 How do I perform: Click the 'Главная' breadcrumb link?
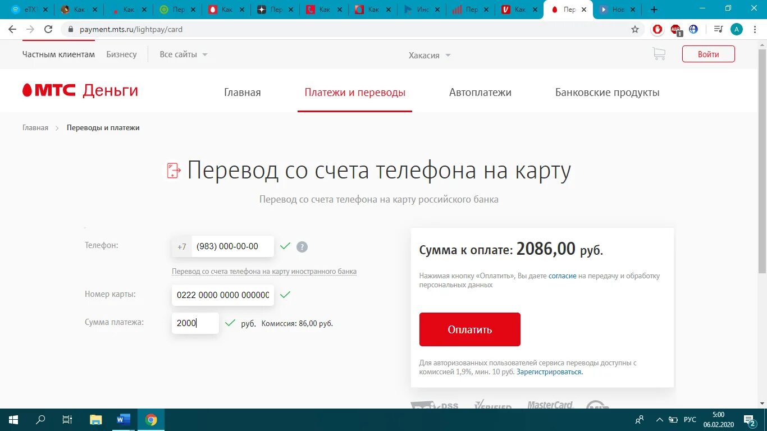tap(35, 127)
